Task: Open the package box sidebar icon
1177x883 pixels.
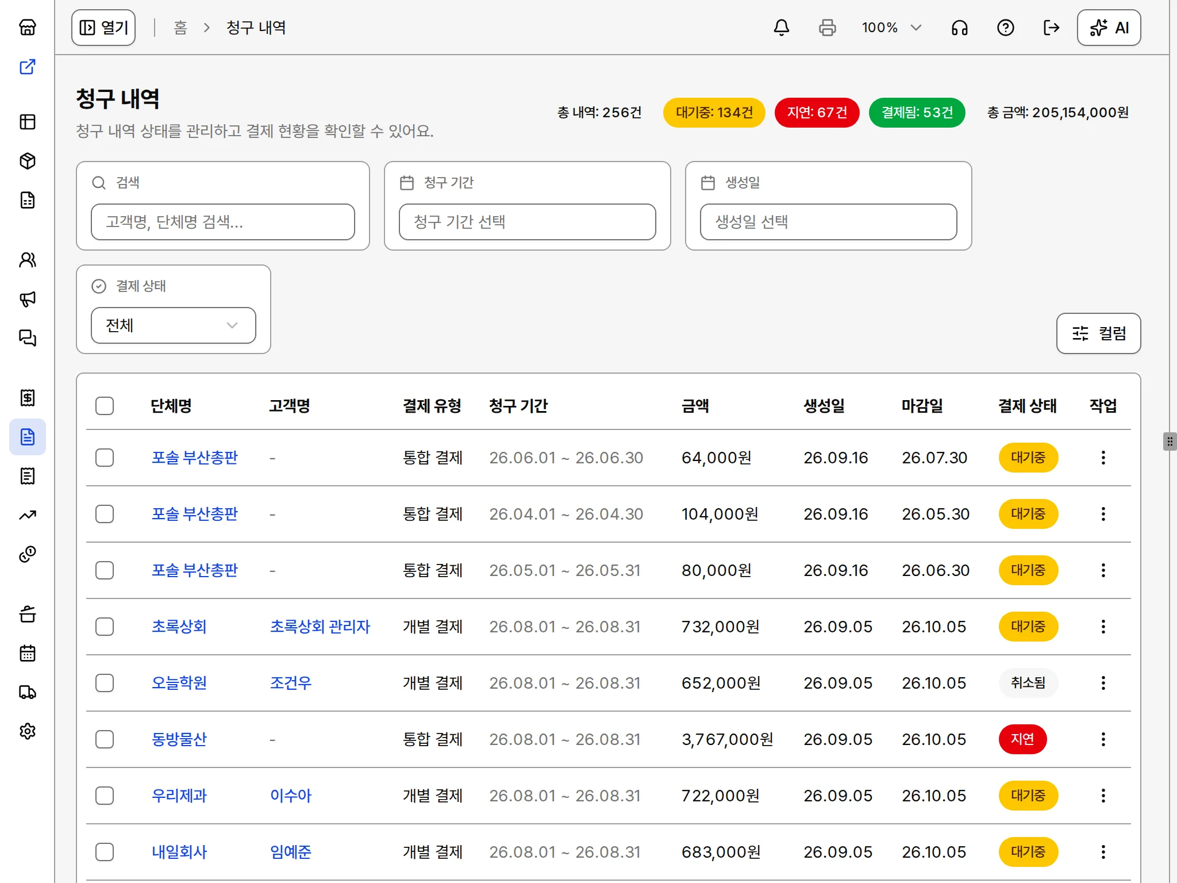Action: [x=28, y=161]
